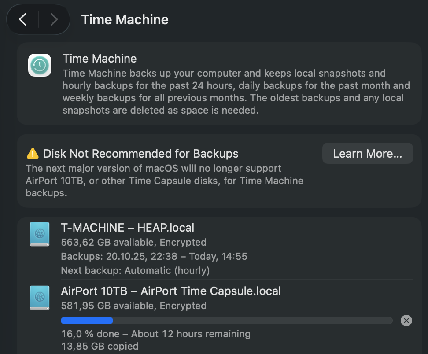Screen dimensions: 428x354
Task: Open Learn More about unsupported disk
Action: point(367,154)
